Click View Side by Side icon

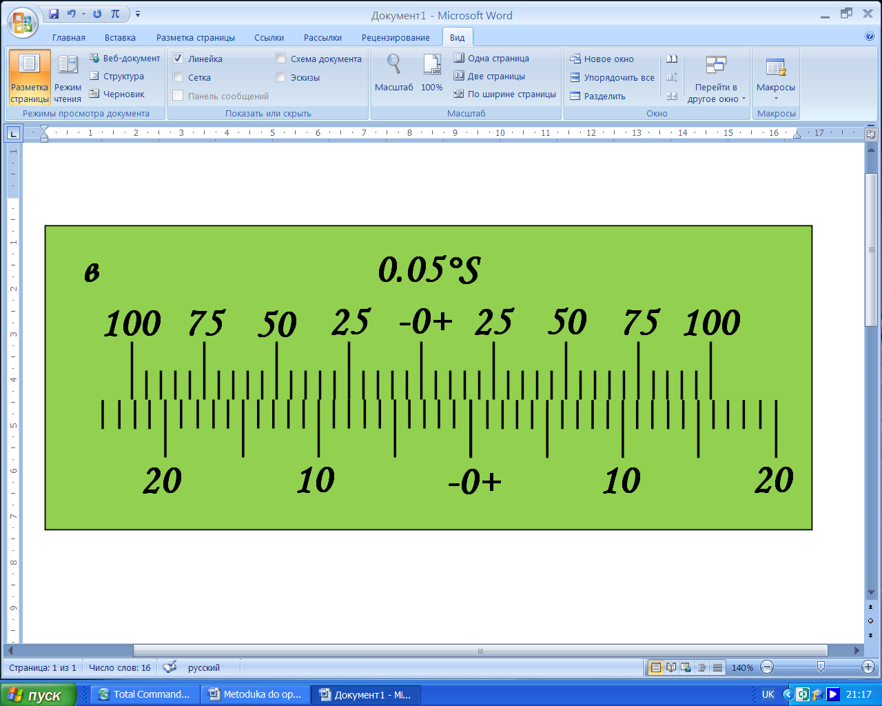click(x=672, y=59)
